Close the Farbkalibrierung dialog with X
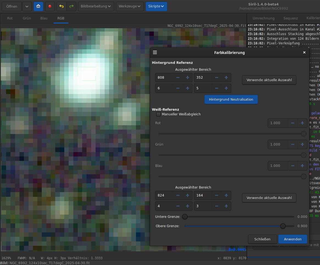Screen dimensions: 320x265 tap(304, 53)
